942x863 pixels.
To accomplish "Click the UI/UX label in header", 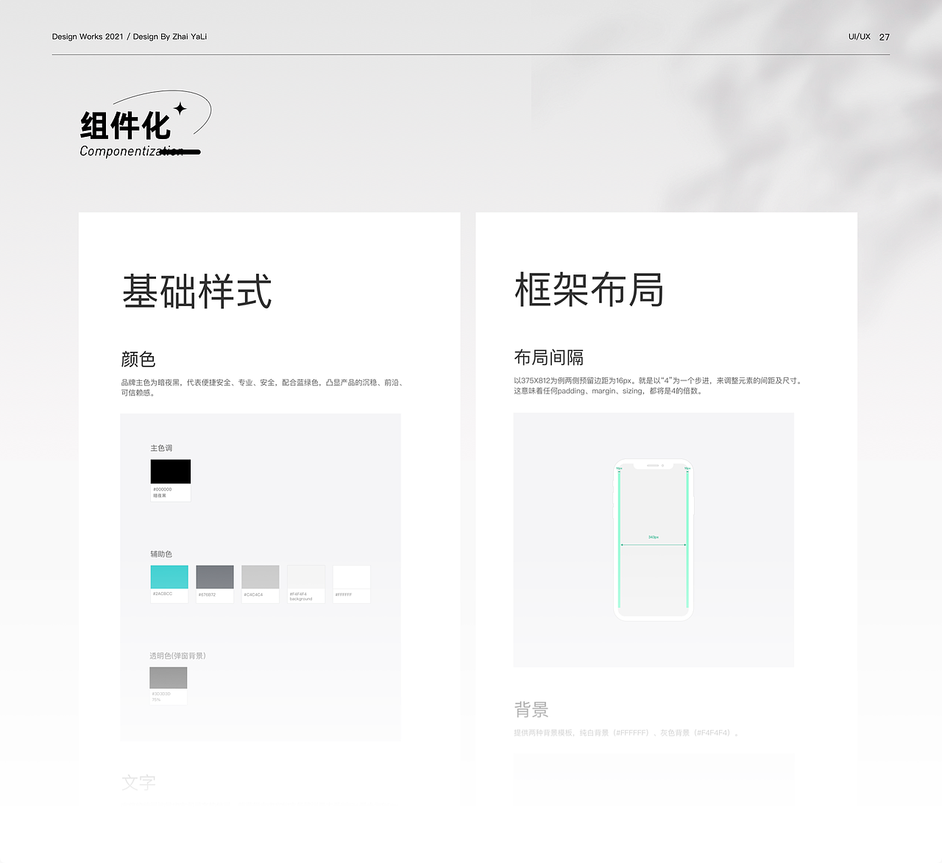I will 859,36.
